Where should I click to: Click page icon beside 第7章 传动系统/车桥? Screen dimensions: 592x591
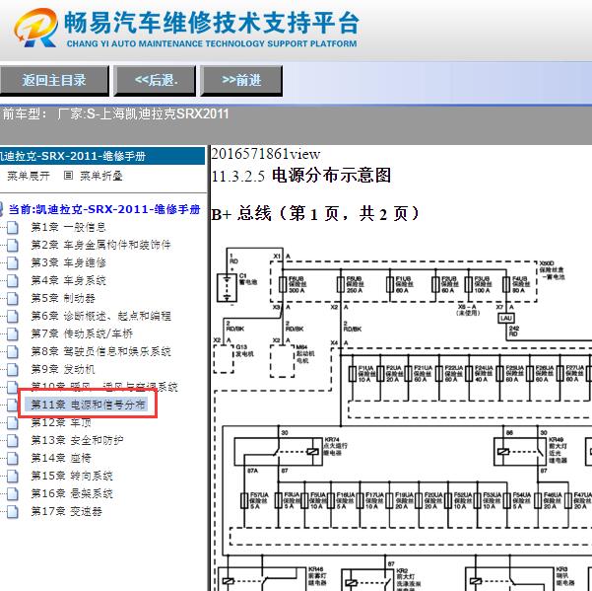13,334
